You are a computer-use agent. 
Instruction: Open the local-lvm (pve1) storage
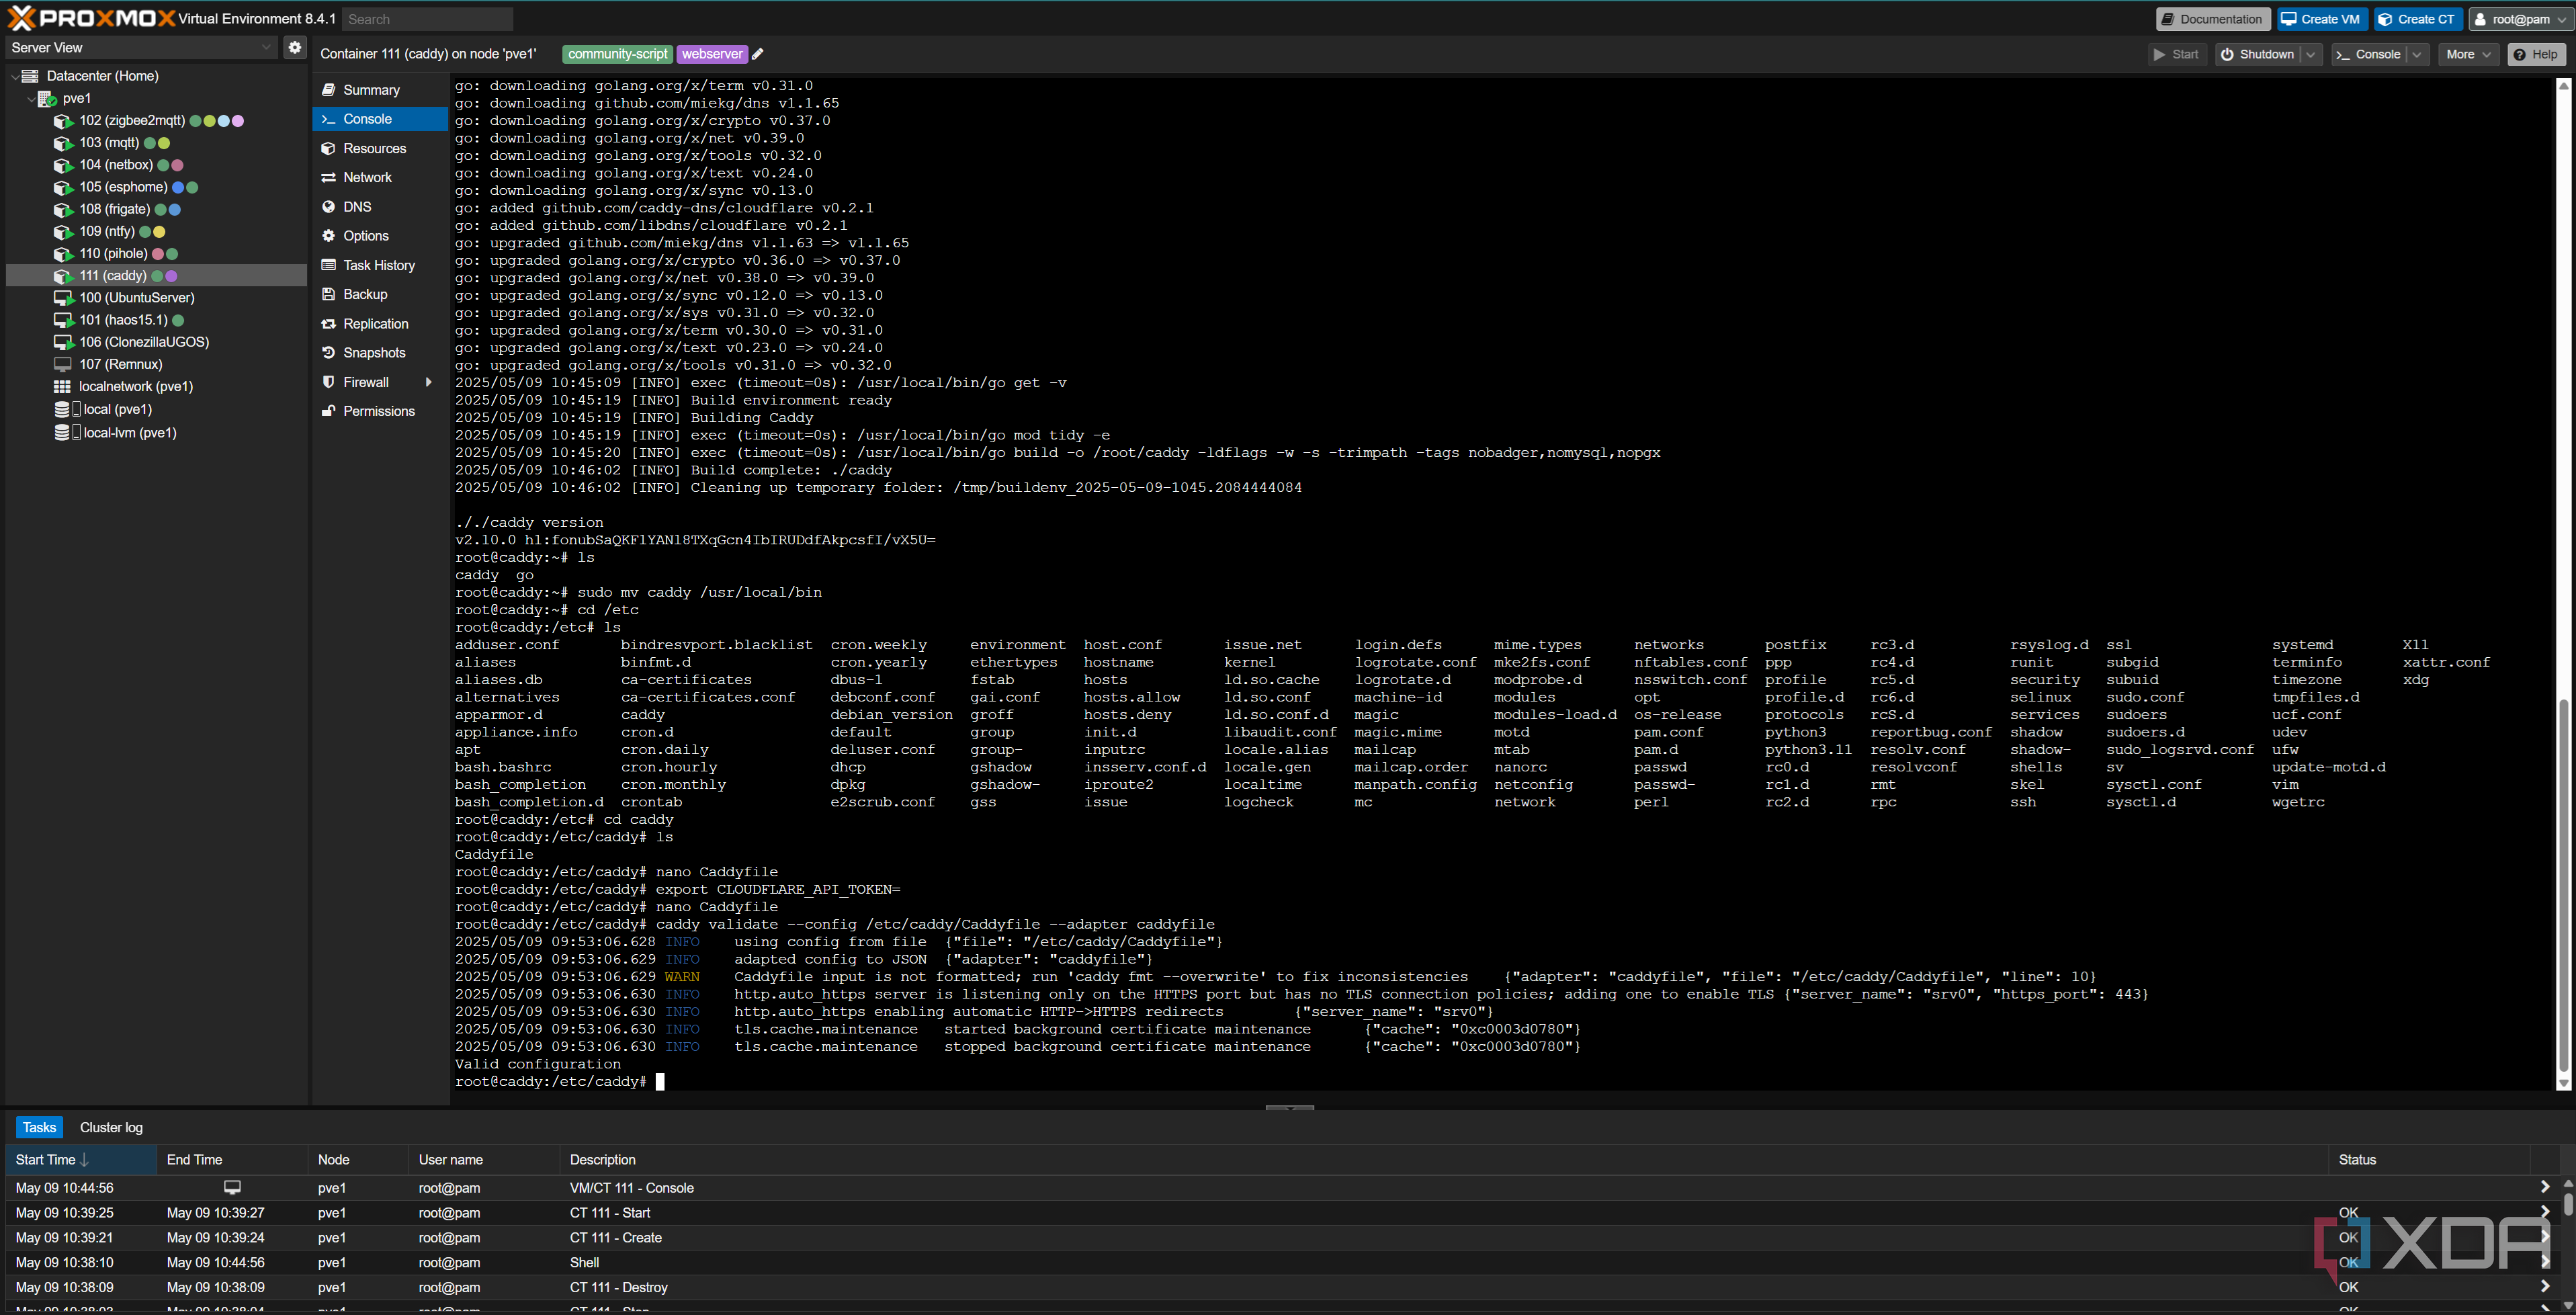tap(129, 433)
